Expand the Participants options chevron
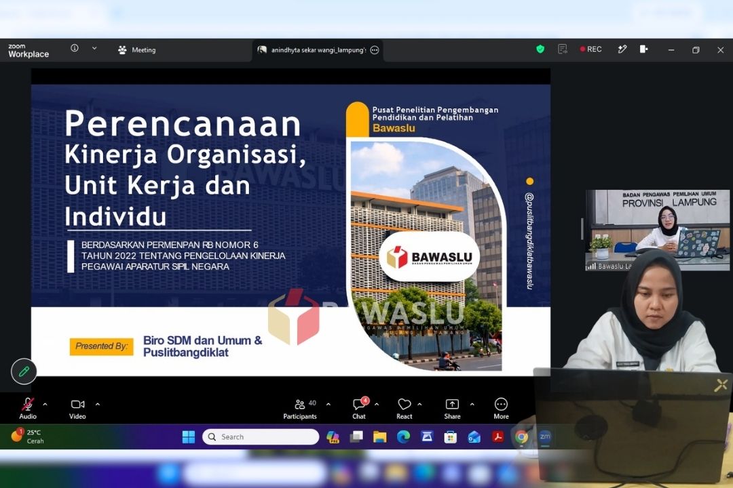 (328, 405)
